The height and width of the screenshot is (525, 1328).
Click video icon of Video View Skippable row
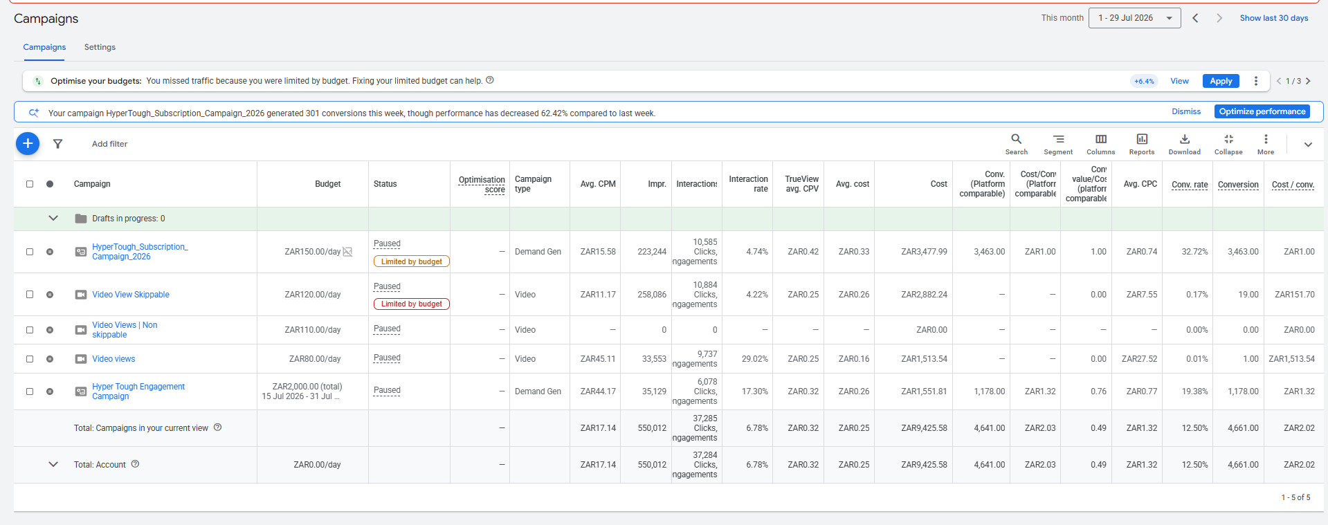(x=81, y=295)
